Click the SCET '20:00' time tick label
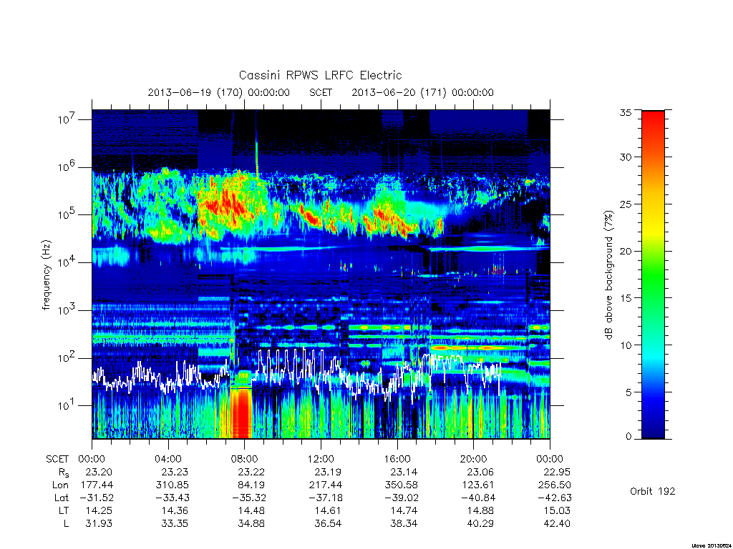 pos(474,459)
